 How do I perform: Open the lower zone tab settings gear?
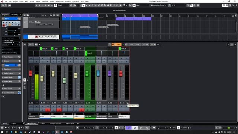pos(78,124)
